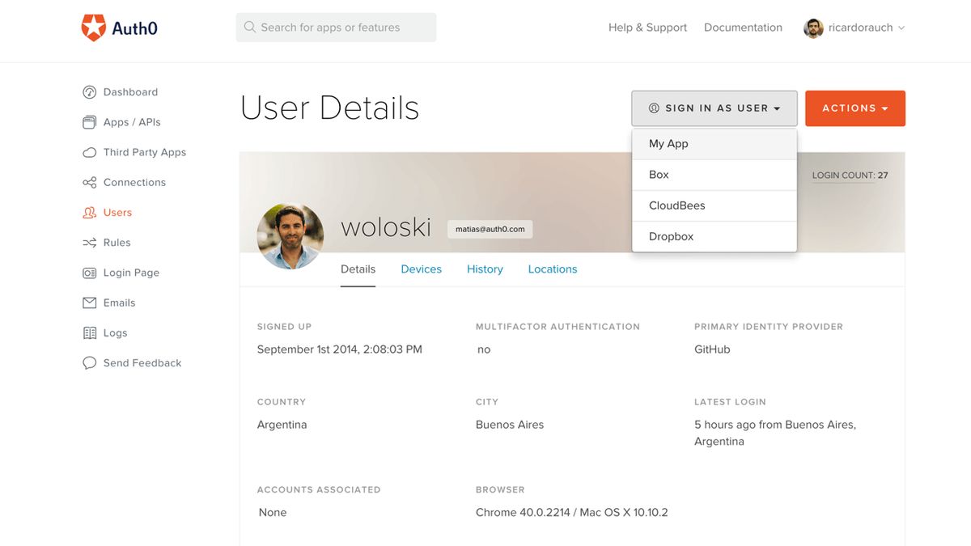Image resolution: width=971 pixels, height=546 pixels.
Task: Choose My App from the dropdown menu
Action: coord(668,143)
